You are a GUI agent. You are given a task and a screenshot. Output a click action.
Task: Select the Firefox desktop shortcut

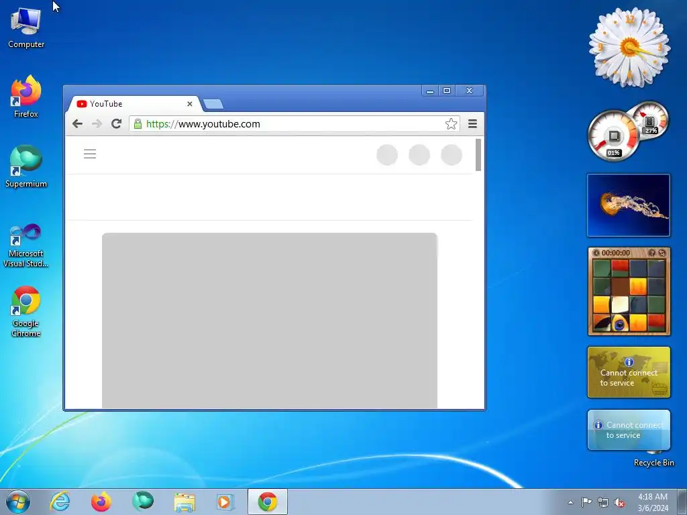click(26, 97)
